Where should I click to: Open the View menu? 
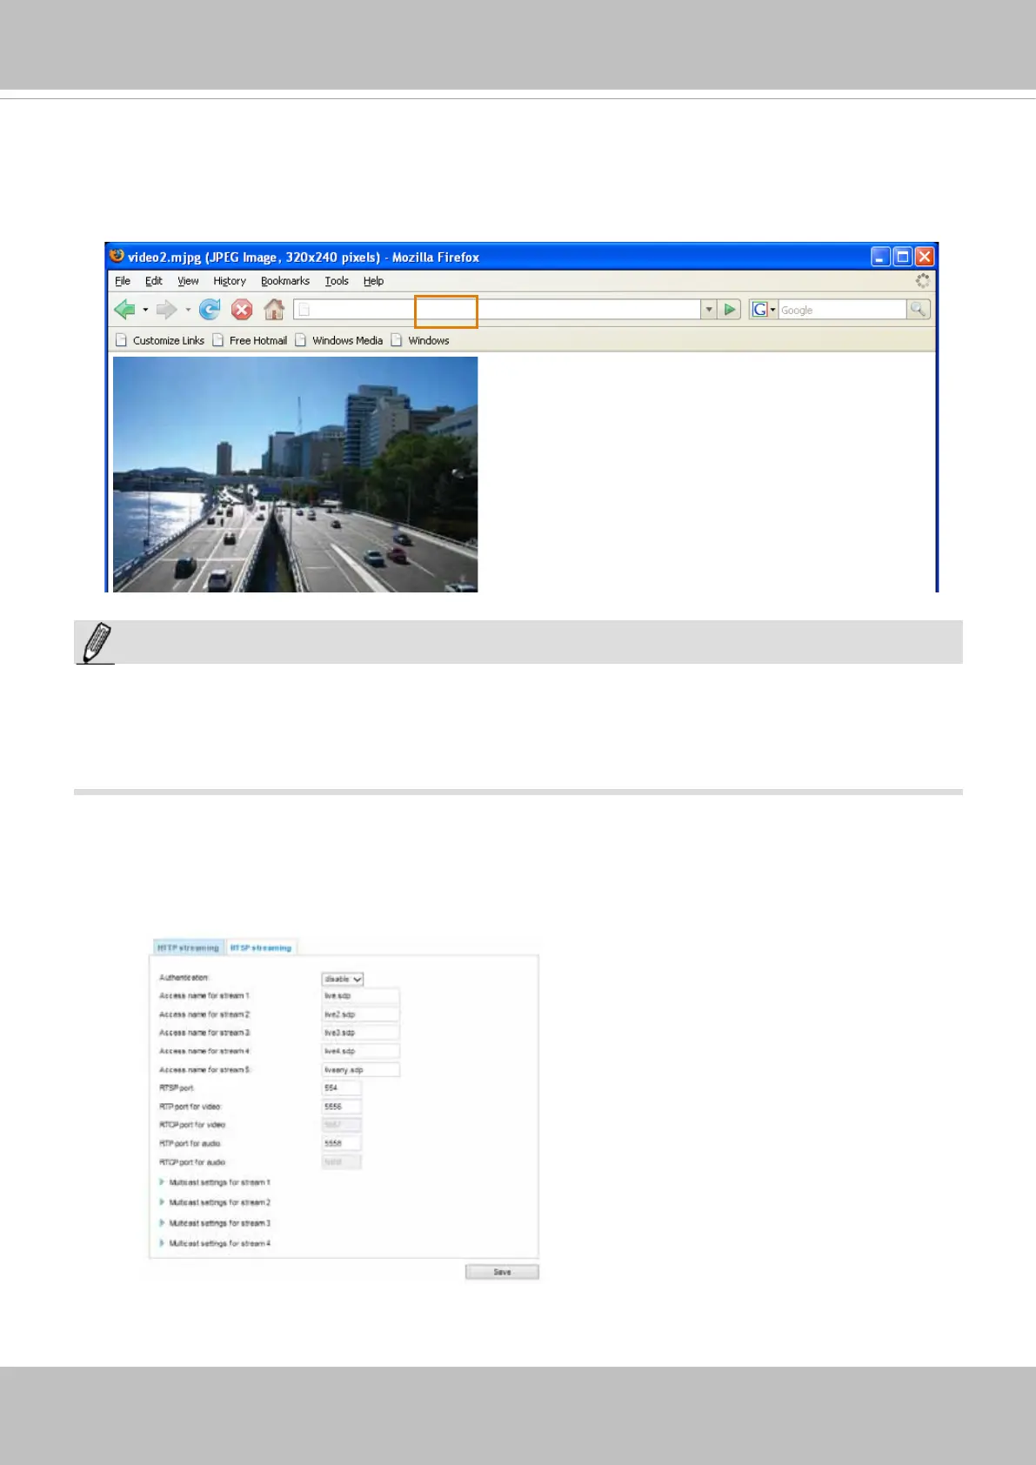pyautogui.click(x=188, y=281)
